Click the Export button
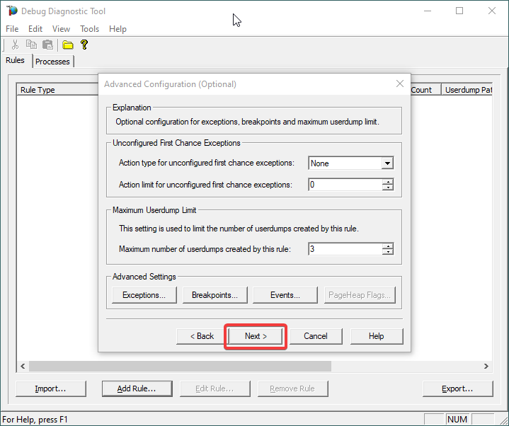509x426 pixels. [457, 388]
